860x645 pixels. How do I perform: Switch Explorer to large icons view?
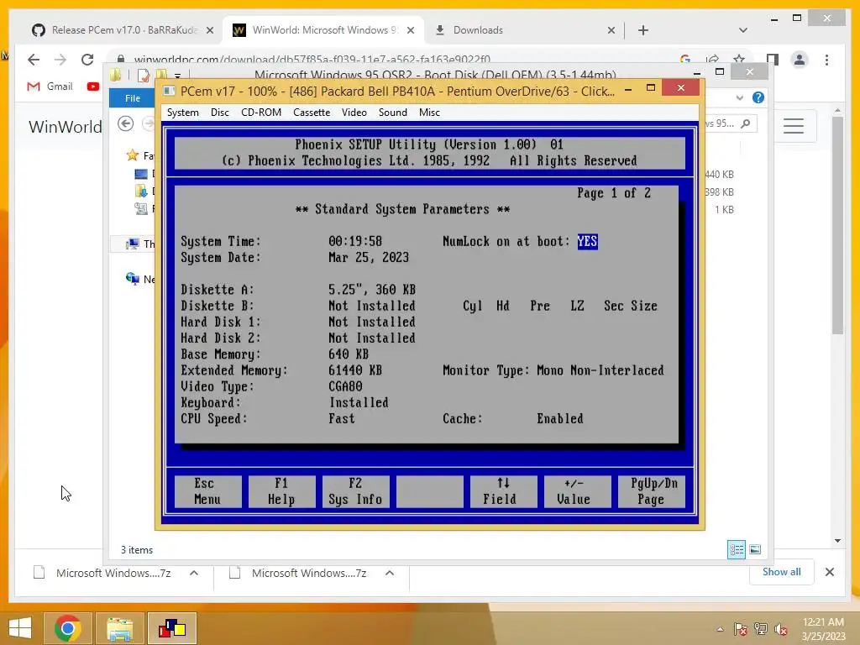coord(755,549)
